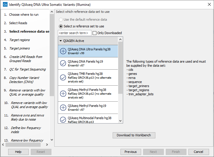Click the Gx application icon in the title bar
The image size is (214, 157).
point(5,4)
